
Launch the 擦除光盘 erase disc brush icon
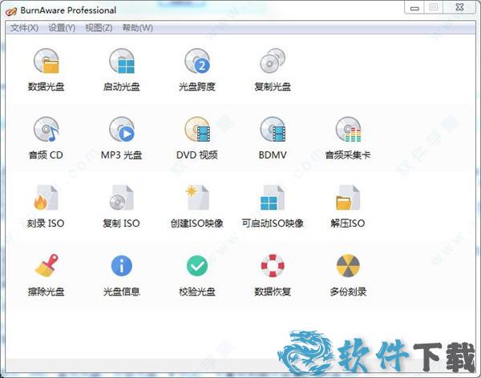pos(46,266)
